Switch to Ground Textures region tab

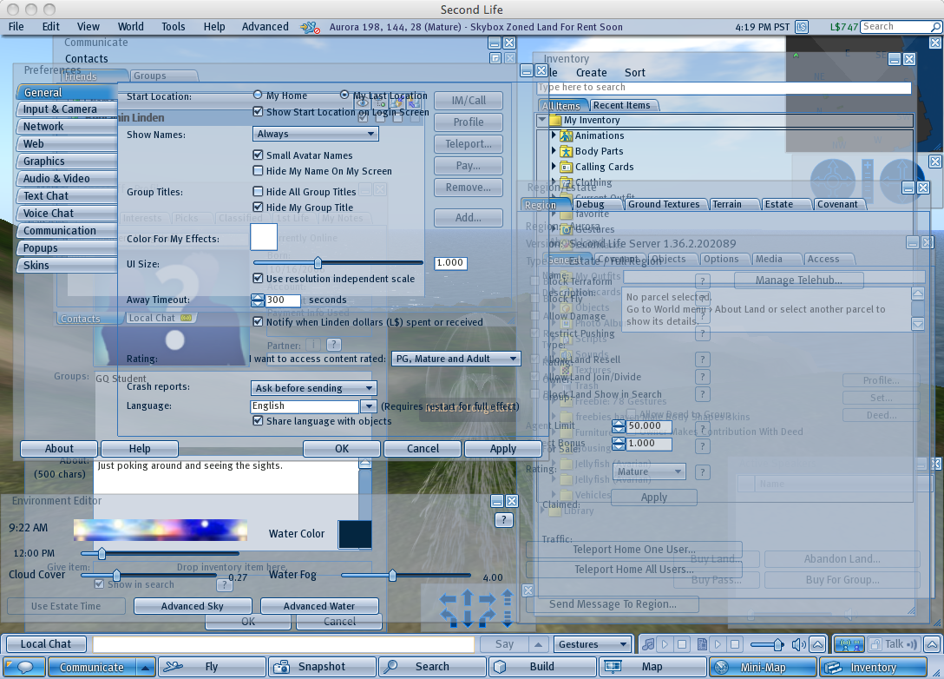point(664,204)
